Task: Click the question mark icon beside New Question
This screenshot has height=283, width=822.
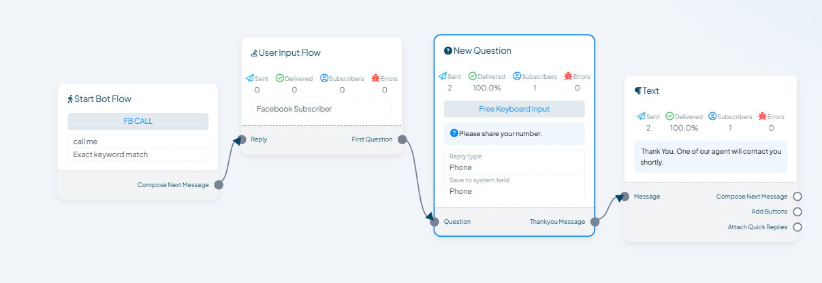Action: click(448, 50)
